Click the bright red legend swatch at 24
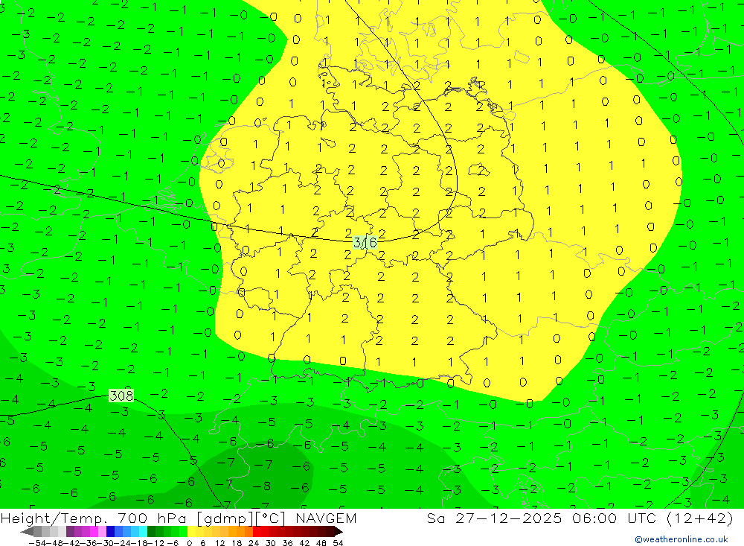Viewport: 744px width, 546px height. pos(257,531)
